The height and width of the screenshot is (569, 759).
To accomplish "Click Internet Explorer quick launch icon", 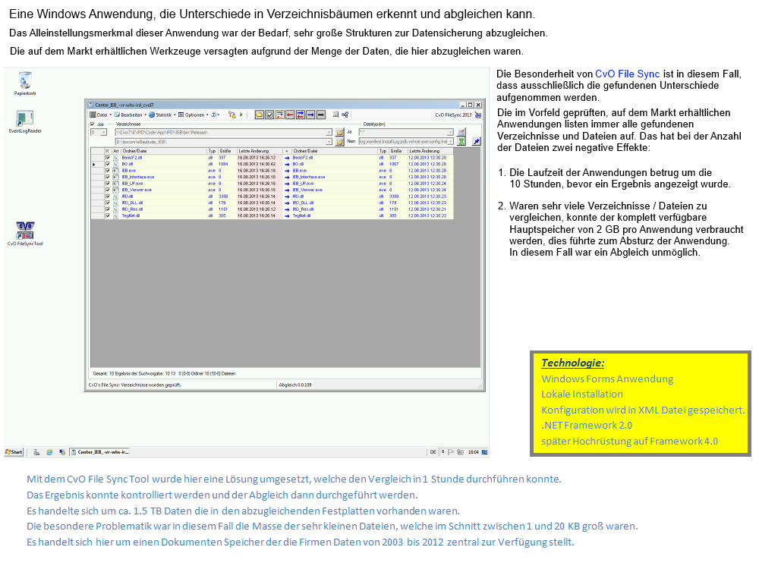I will coord(49,452).
